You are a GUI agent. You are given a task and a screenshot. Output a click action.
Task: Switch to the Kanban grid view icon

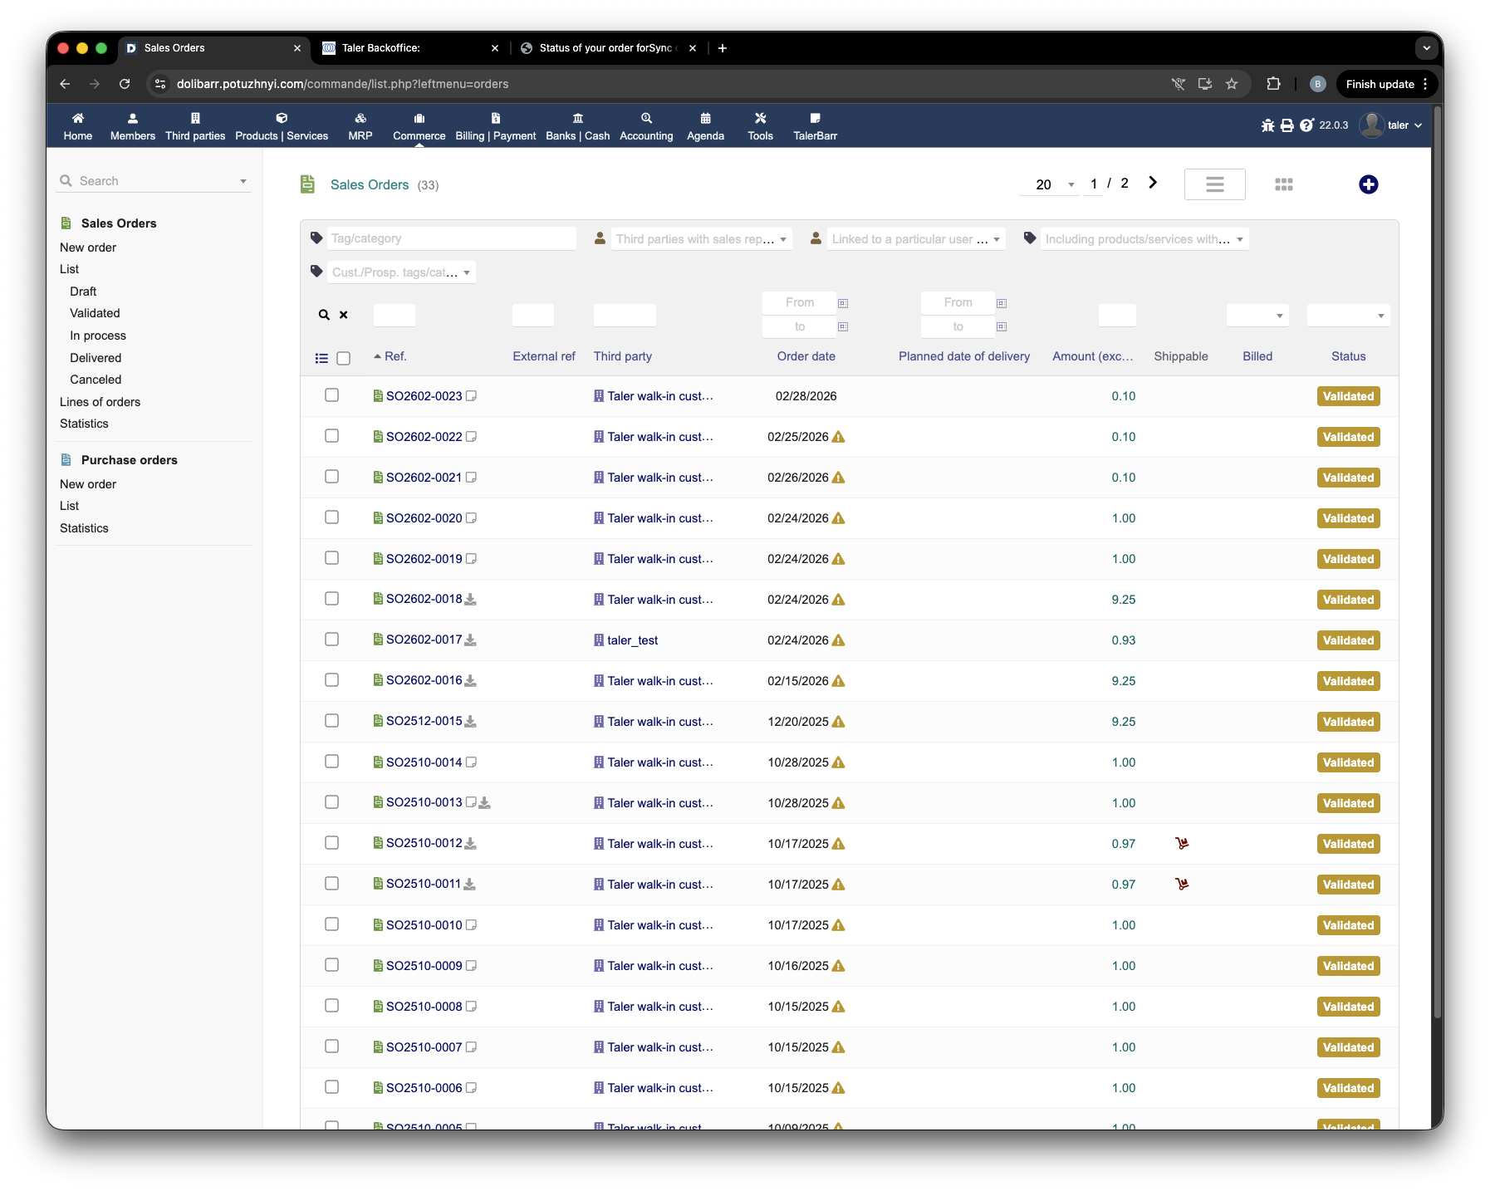coord(1283,184)
